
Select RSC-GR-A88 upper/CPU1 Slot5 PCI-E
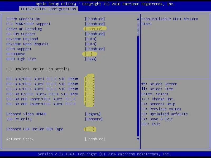point(41,99)
